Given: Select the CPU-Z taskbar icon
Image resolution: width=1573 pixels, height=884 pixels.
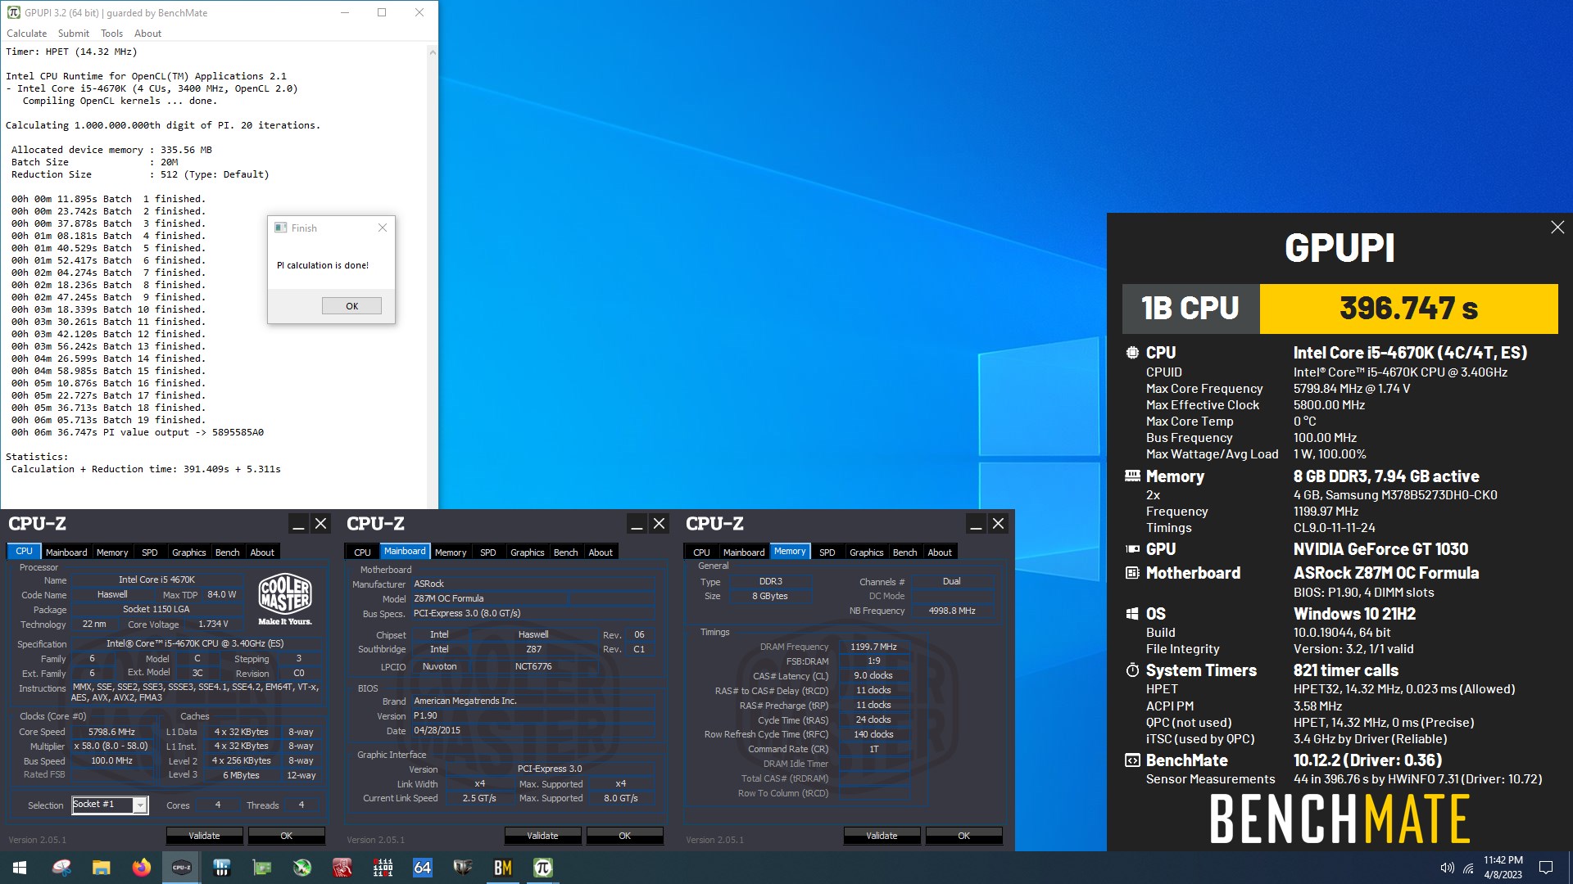Looking at the screenshot, I should click(181, 868).
